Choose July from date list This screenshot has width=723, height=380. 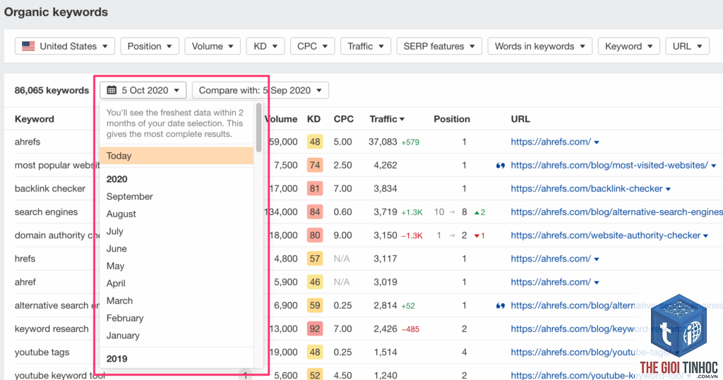tap(115, 231)
